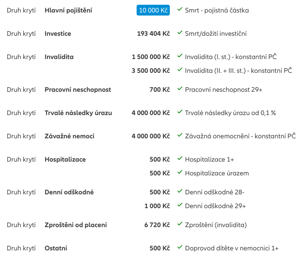Image resolution: width=306 pixels, height=259 pixels.
Task: Click the Hlavní pojištění label
Action: [68, 10]
